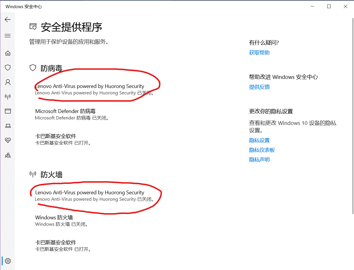Viewport: 354px width, 270px height.
Task: Click the 管理用于保护设备的应用和服务 description
Action: [x=69, y=42]
